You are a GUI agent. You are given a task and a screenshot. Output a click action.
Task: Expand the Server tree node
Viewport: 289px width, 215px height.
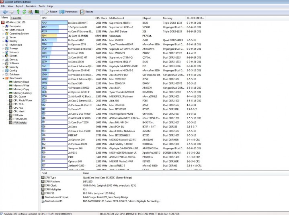coord(3,37)
